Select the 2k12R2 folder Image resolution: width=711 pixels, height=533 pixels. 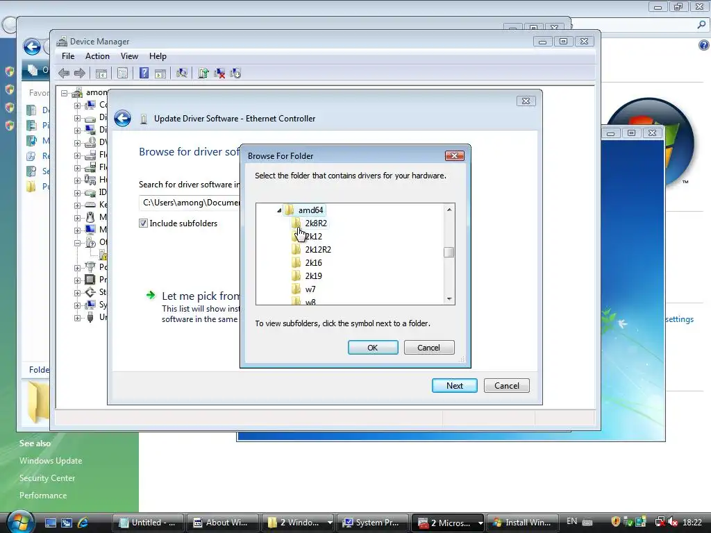318,249
